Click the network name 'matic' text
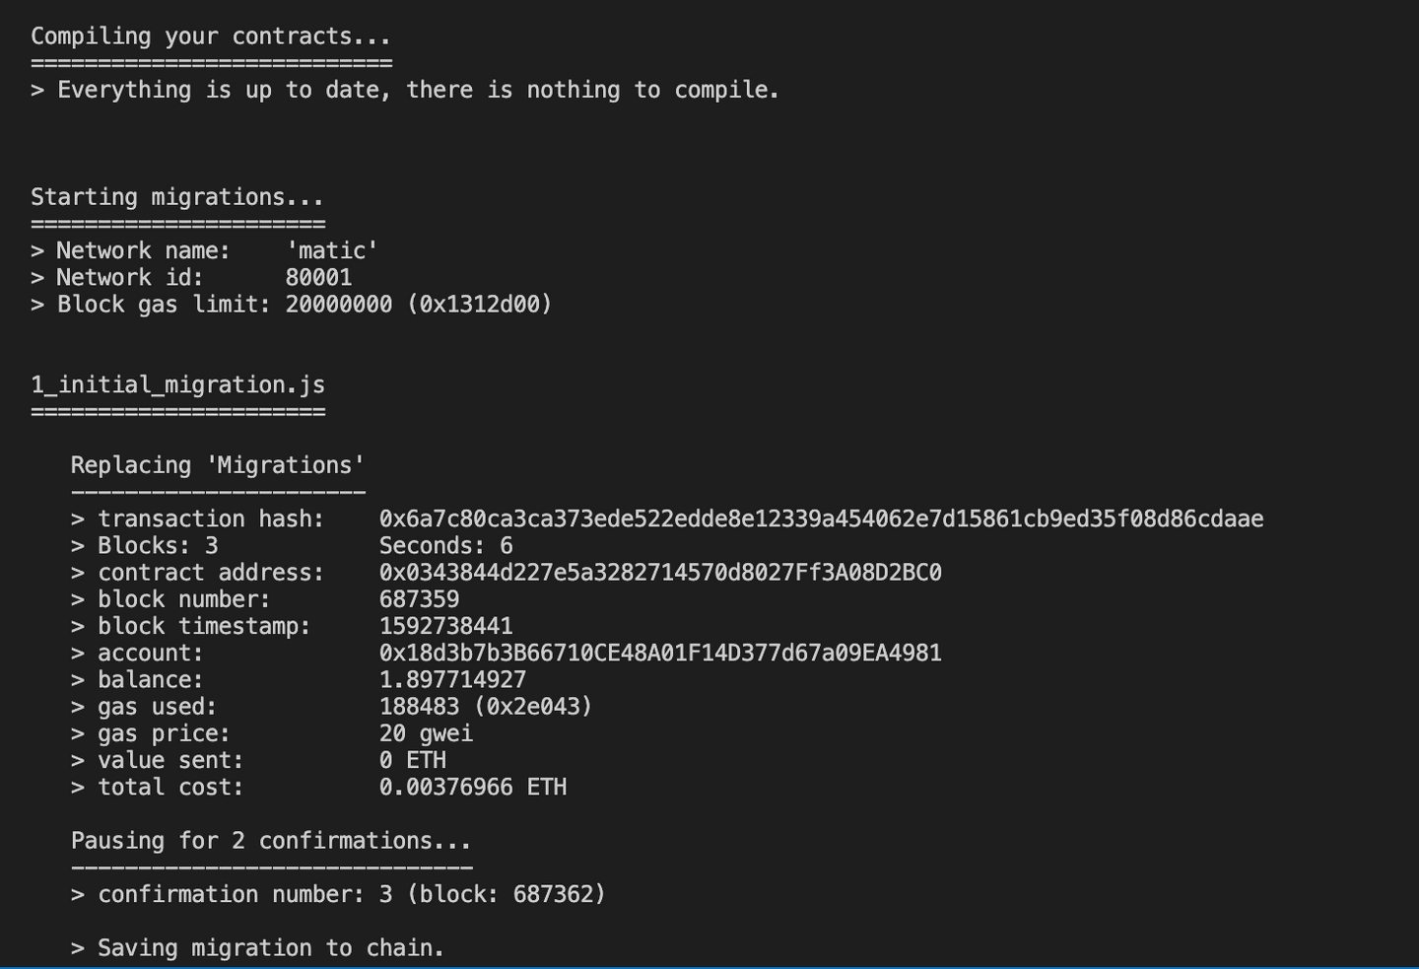This screenshot has height=969, width=1419. pyautogui.click(x=332, y=251)
